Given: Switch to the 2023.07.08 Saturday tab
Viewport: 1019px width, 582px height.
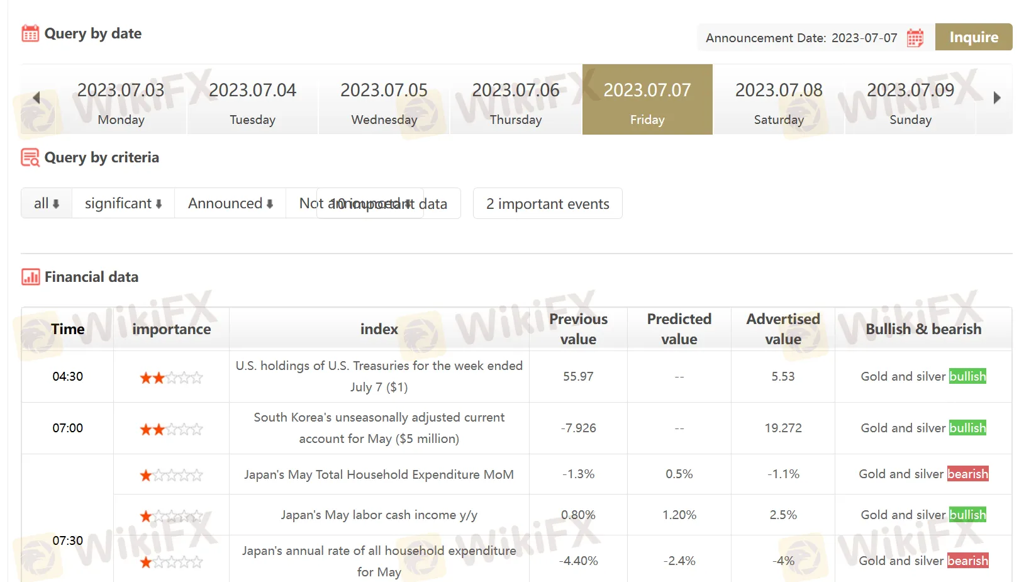Looking at the screenshot, I should [x=779, y=99].
